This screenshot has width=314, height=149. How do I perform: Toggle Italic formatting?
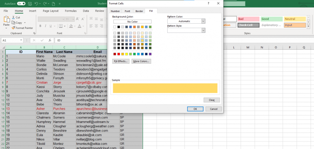46,26
